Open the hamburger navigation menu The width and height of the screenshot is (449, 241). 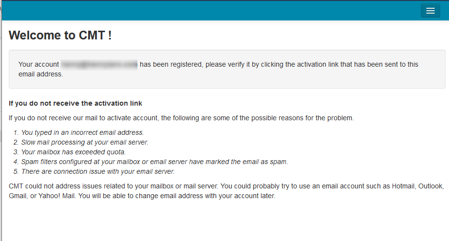click(430, 11)
